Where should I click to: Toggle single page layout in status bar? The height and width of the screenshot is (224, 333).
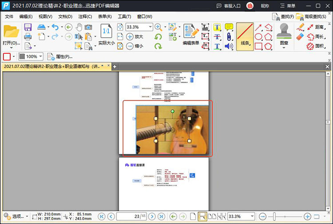(193, 216)
